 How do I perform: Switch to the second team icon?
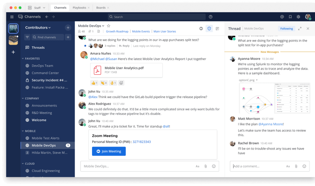click(x=13, y=40)
